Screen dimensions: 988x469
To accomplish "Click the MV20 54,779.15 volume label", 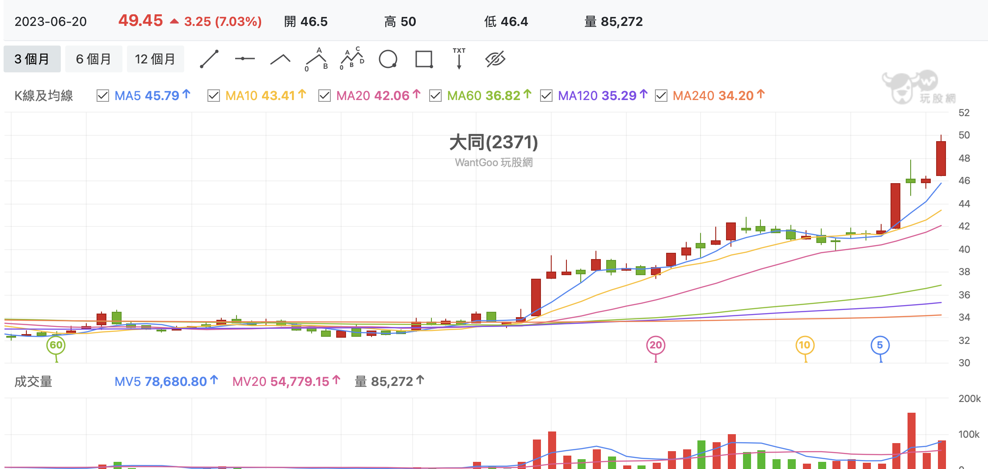I will pos(287,381).
